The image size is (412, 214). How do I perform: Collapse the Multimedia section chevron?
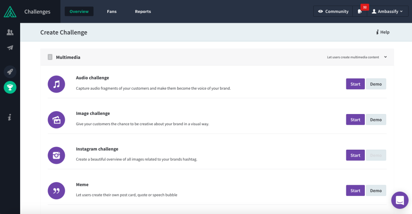(x=385, y=57)
